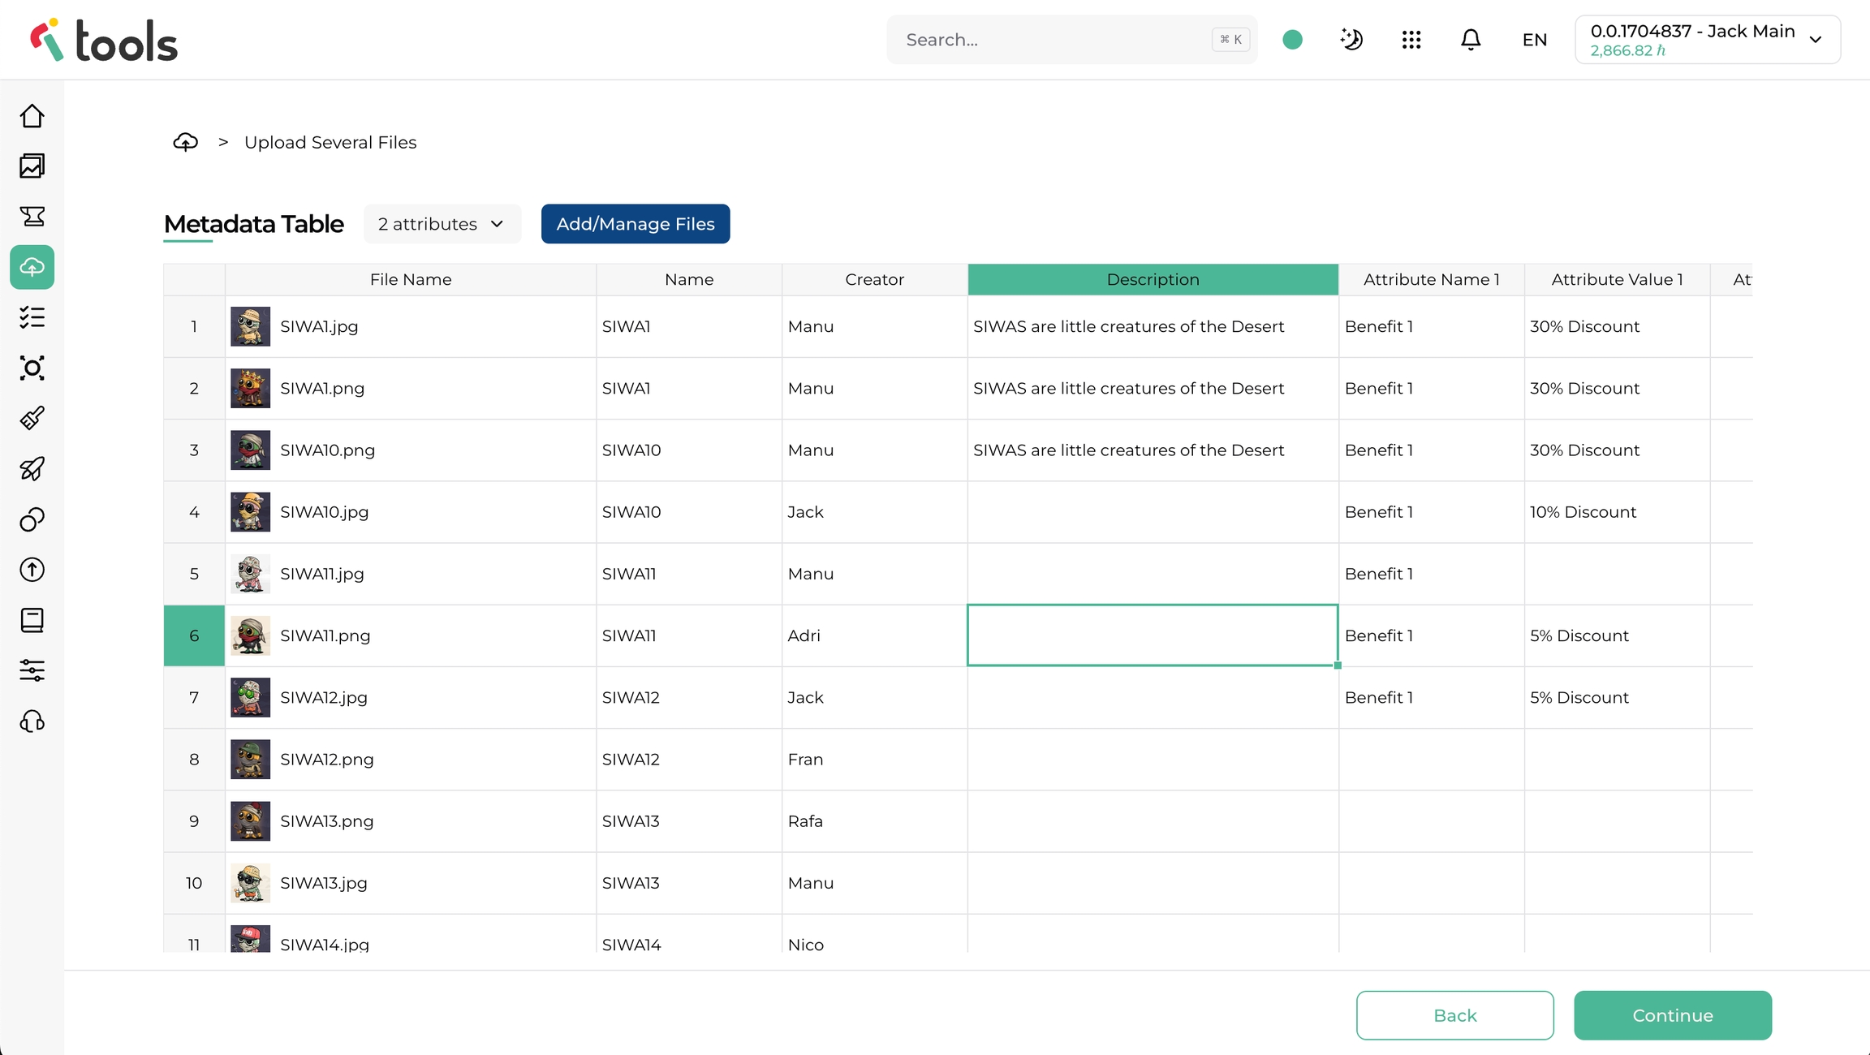The width and height of the screenshot is (1870, 1055).
Task: Open the sliders settings sidebar icon
Action: [x=32, y=670]
